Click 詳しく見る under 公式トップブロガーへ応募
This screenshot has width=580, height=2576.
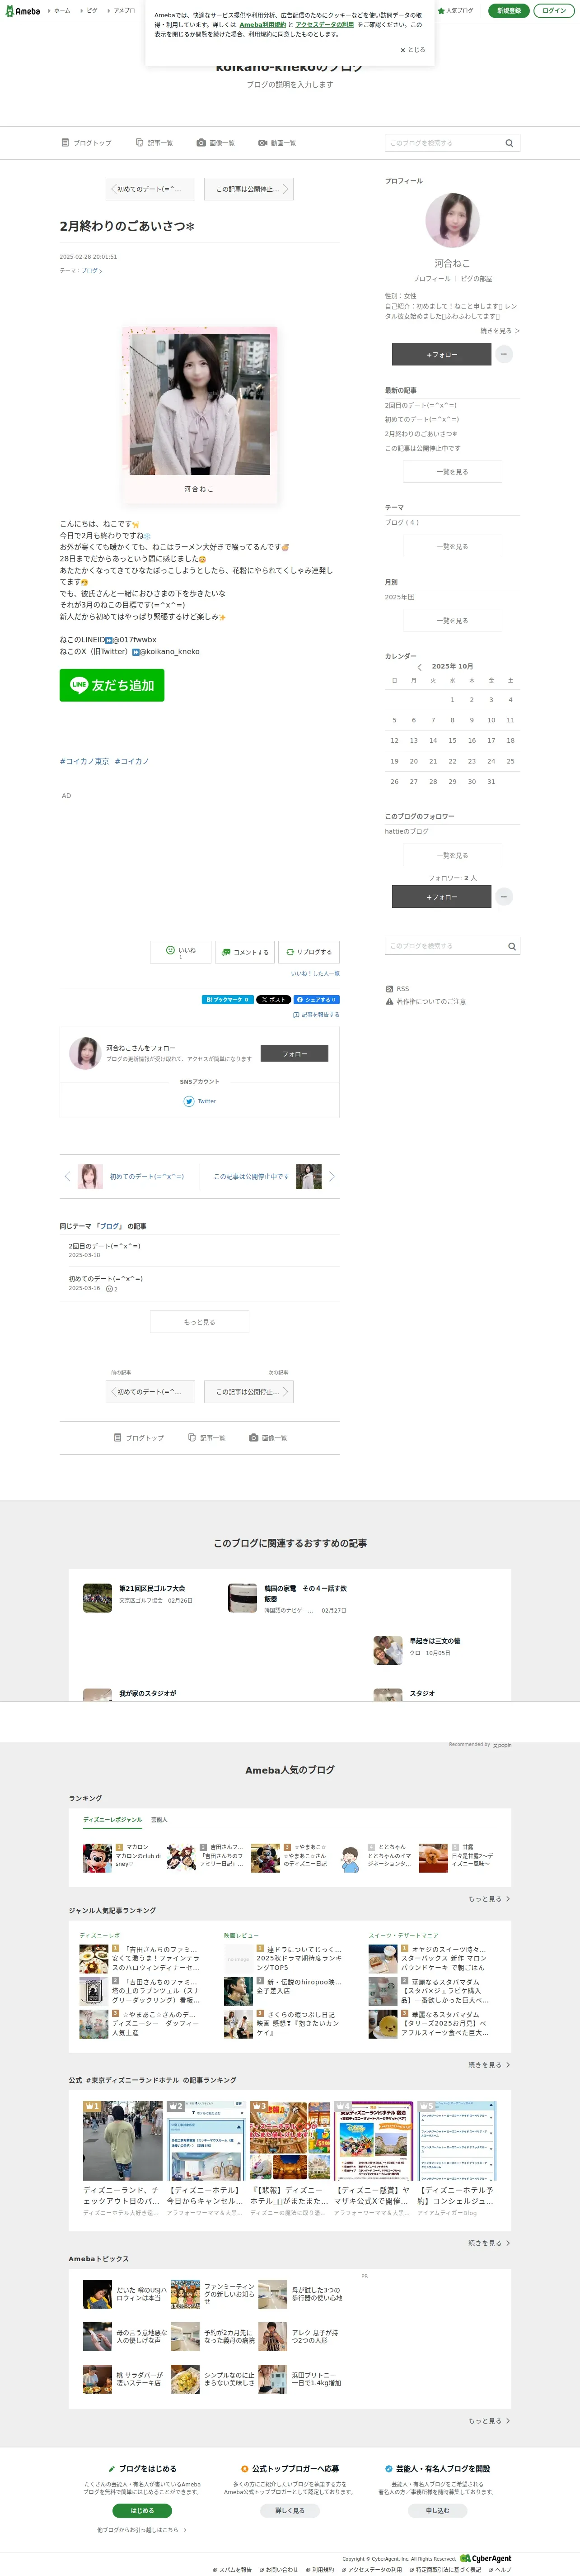click(x=290, y=2510)
